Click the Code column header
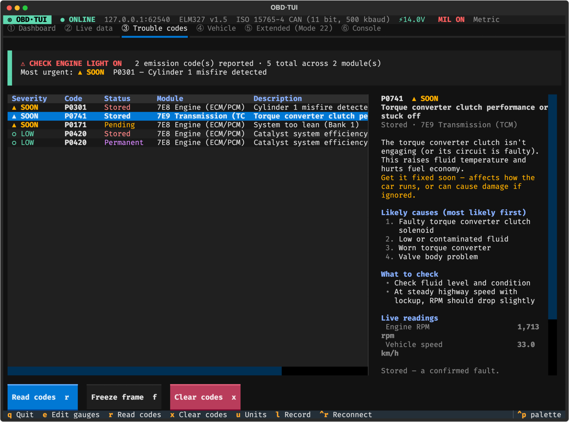 click(73, 98)
